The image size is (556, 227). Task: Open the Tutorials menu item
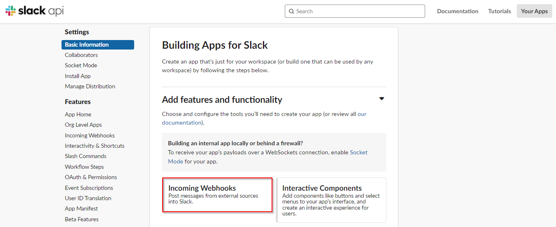coord(499,11)
